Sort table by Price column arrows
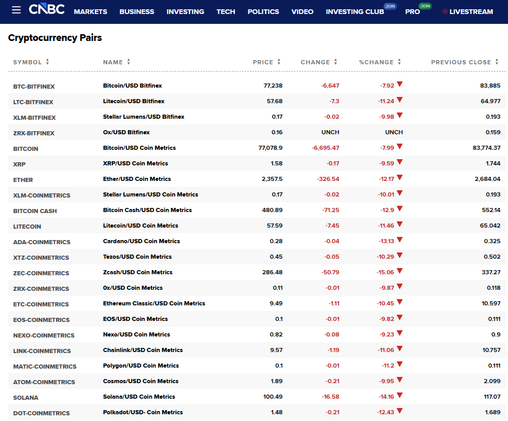This screenshot has height=421, width=508. [279, 62]
